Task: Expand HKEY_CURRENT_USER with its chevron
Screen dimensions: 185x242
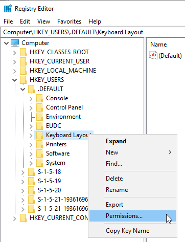Action: point(15,62)
